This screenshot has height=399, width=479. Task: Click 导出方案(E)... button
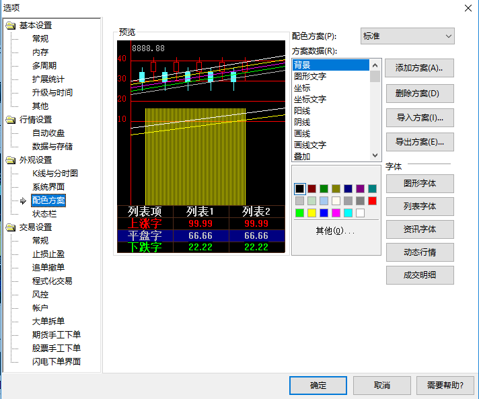coord(420,142)
